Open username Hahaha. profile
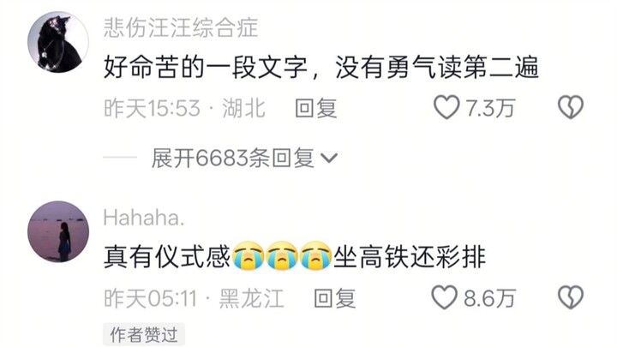 tap(144, 218)
